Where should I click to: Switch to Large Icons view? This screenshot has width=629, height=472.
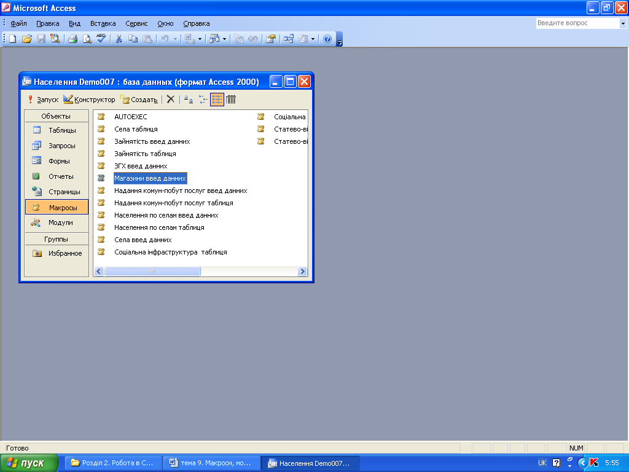189,100
